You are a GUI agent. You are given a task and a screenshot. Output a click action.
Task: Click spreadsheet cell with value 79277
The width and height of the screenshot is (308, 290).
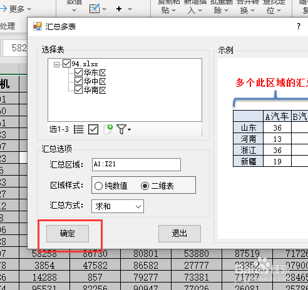(x=146, y=277)
